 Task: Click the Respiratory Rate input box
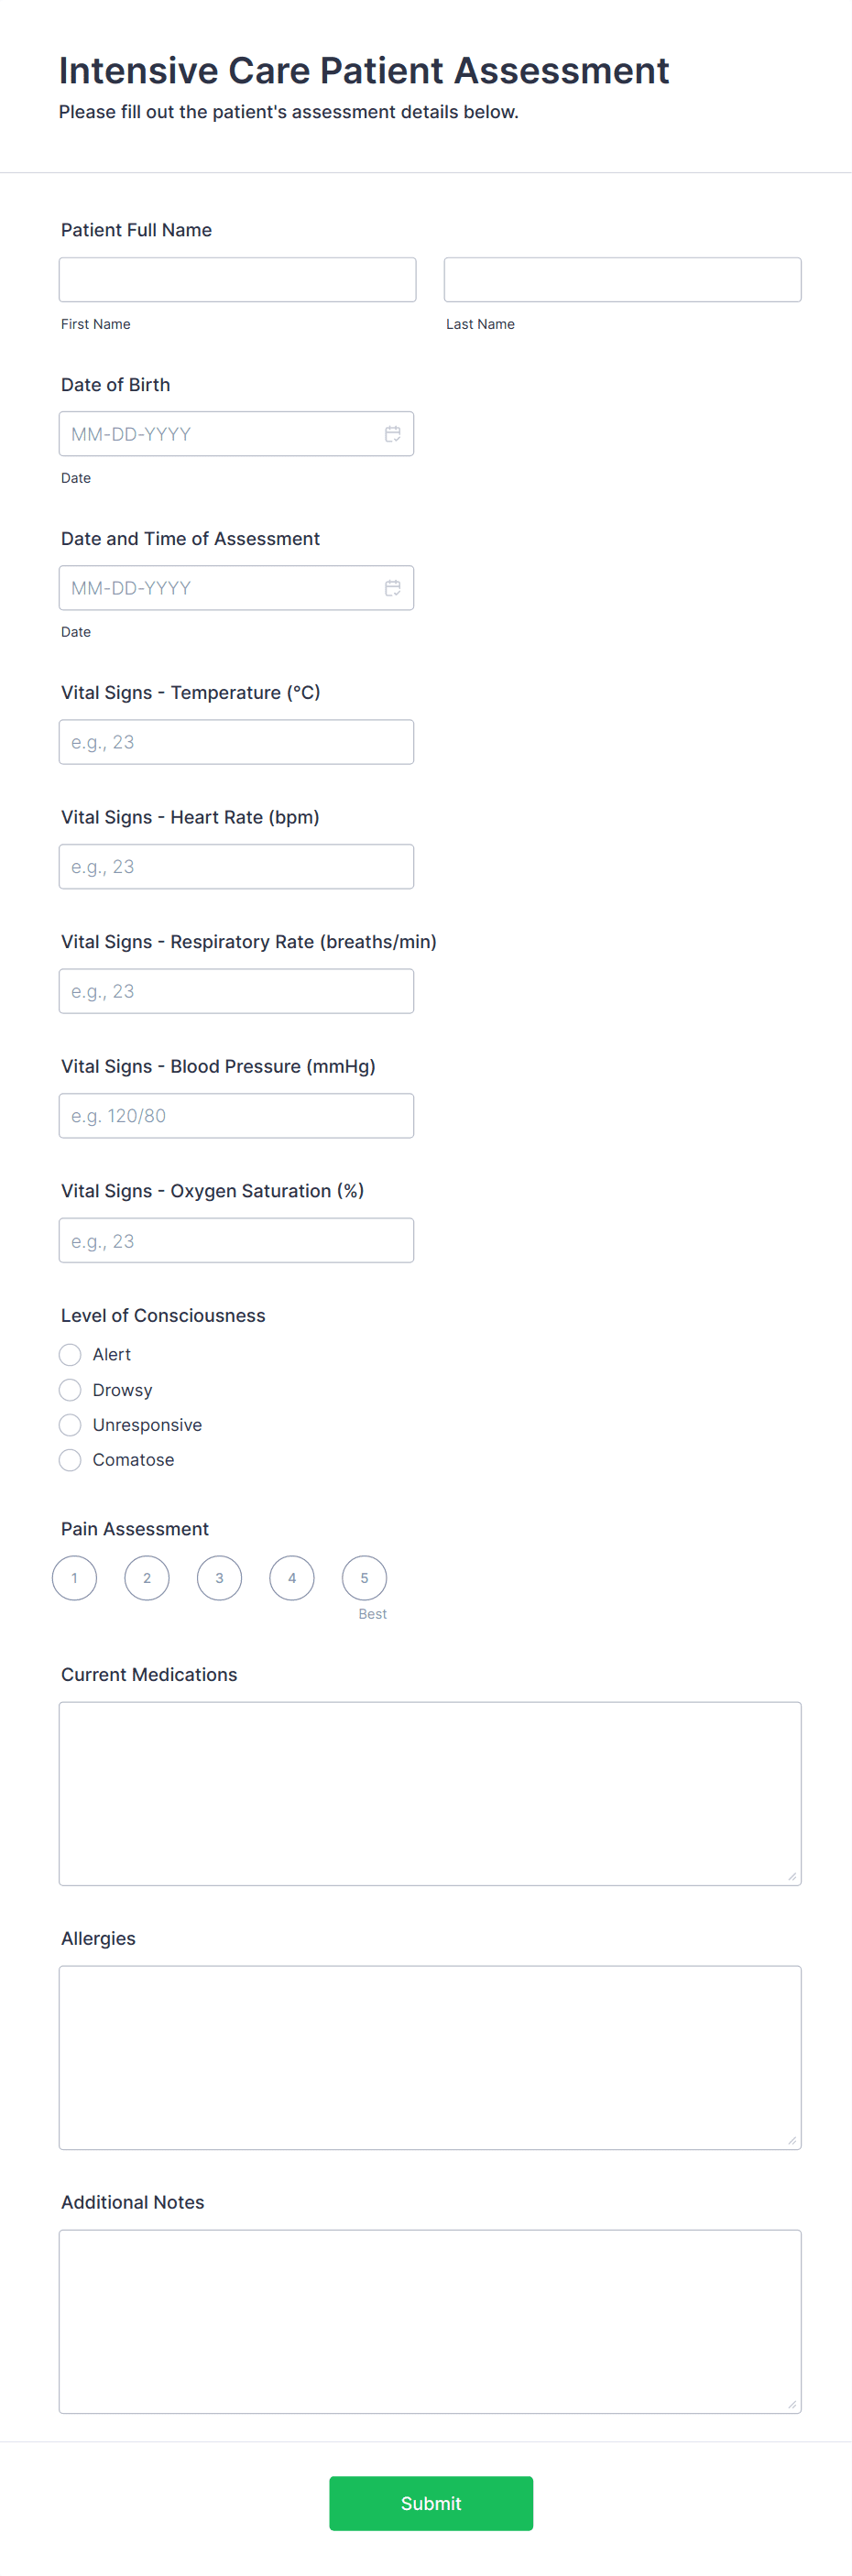(x=236, y=990)
